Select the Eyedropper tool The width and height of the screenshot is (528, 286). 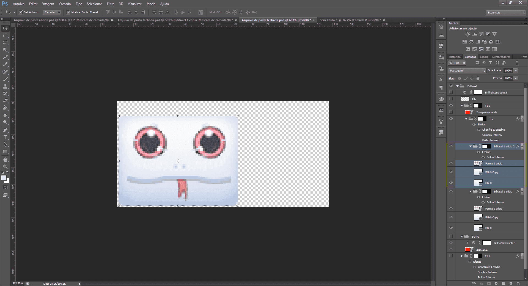tap(5, 64)
